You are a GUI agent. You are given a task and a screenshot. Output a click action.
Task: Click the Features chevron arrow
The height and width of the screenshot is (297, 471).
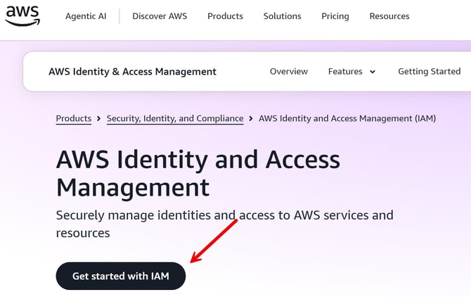(x=373, y=72)
